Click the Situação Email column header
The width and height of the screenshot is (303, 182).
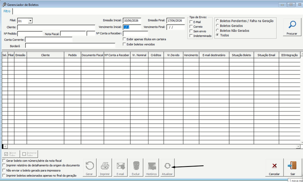266,55
